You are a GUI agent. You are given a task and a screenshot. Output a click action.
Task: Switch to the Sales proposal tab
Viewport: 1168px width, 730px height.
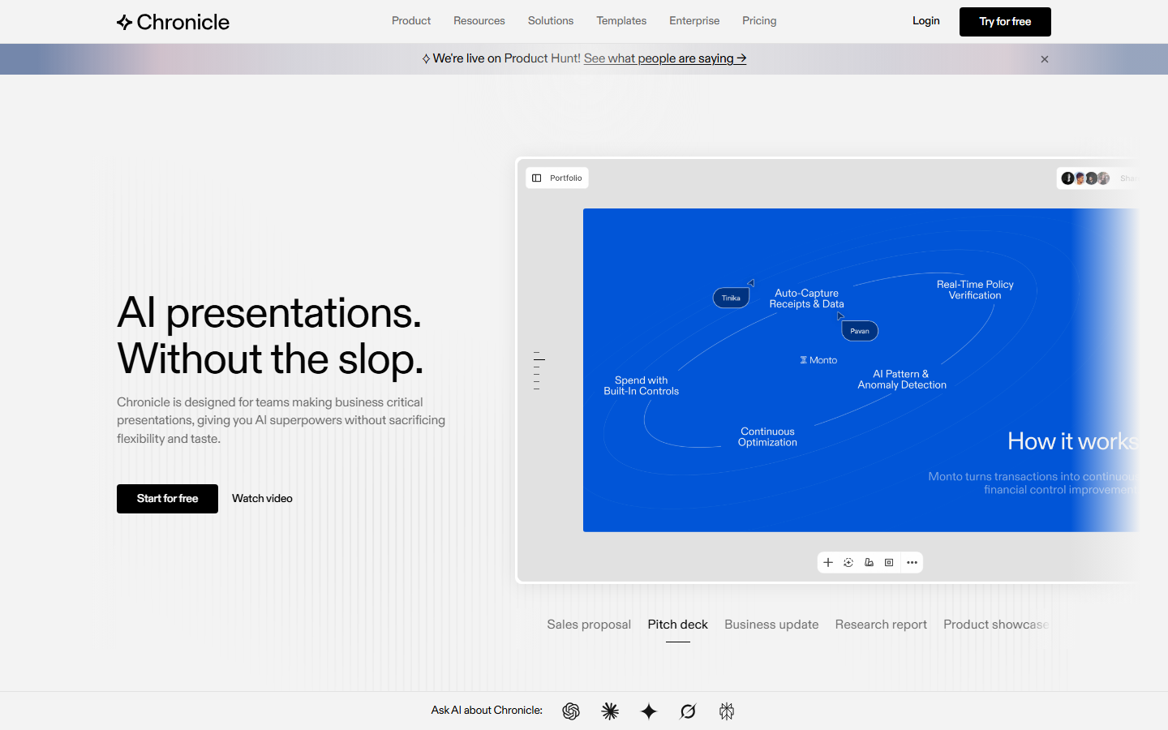[589, 625]
